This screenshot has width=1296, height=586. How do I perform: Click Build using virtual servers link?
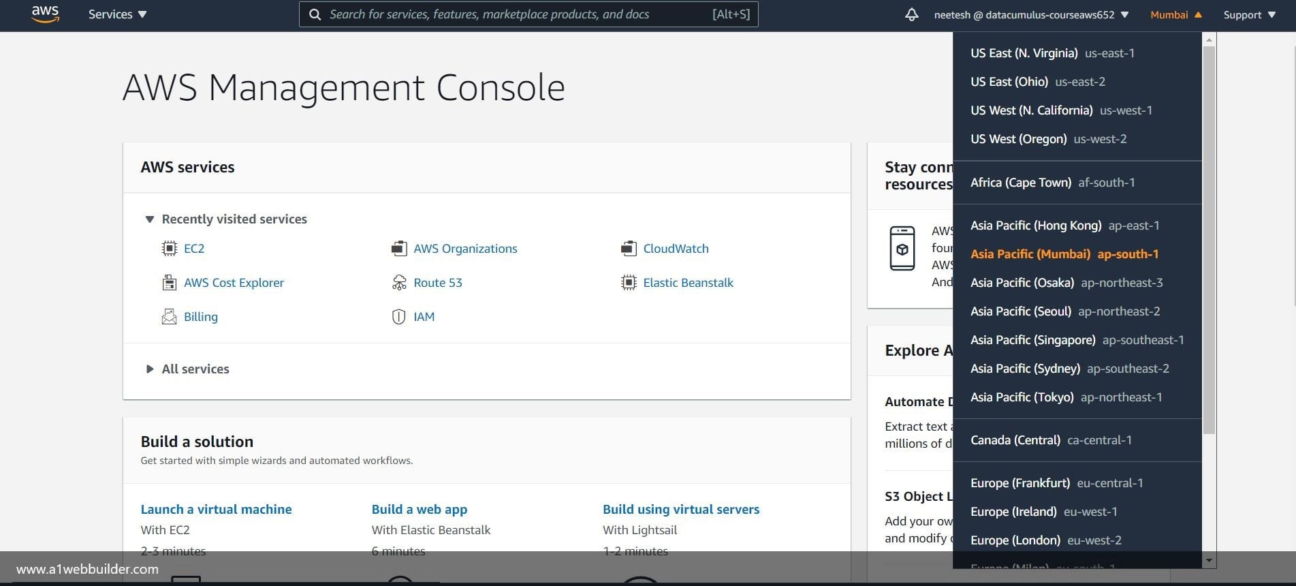(x=681, y=509)
